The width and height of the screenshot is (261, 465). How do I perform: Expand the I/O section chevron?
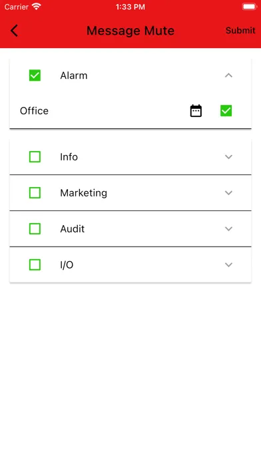[x=228, y=265]
